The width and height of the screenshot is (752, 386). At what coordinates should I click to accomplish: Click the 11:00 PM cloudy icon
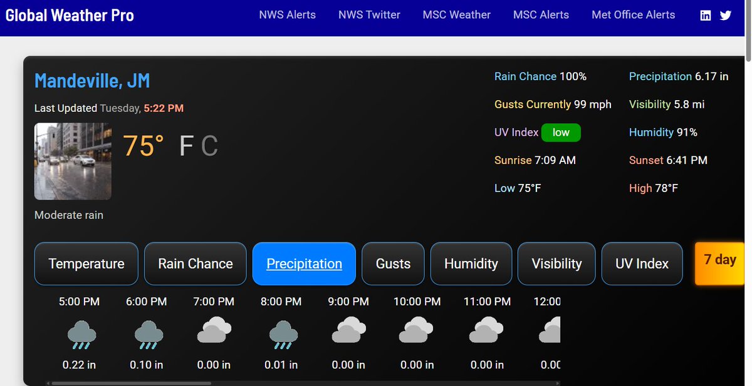(x=486, y=330)
